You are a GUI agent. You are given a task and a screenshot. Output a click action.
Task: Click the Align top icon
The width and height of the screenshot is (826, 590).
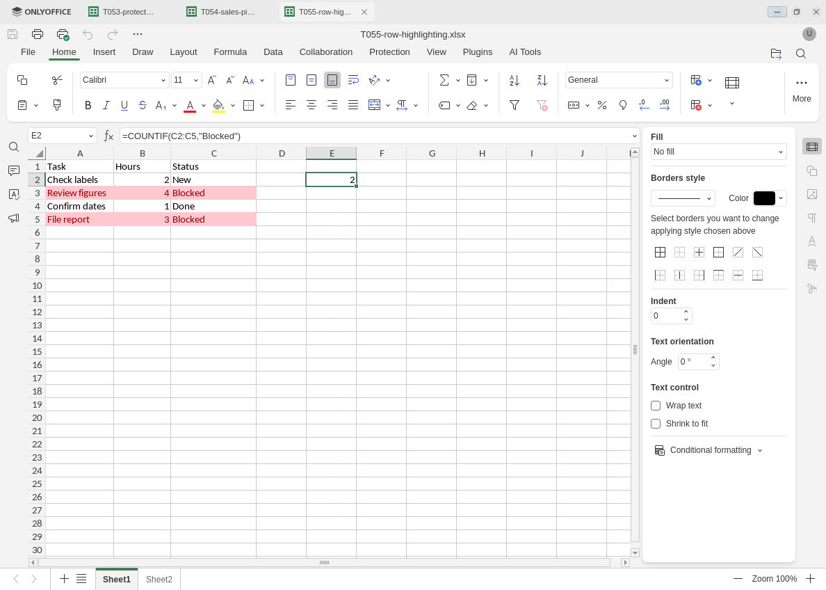point(290,80)
